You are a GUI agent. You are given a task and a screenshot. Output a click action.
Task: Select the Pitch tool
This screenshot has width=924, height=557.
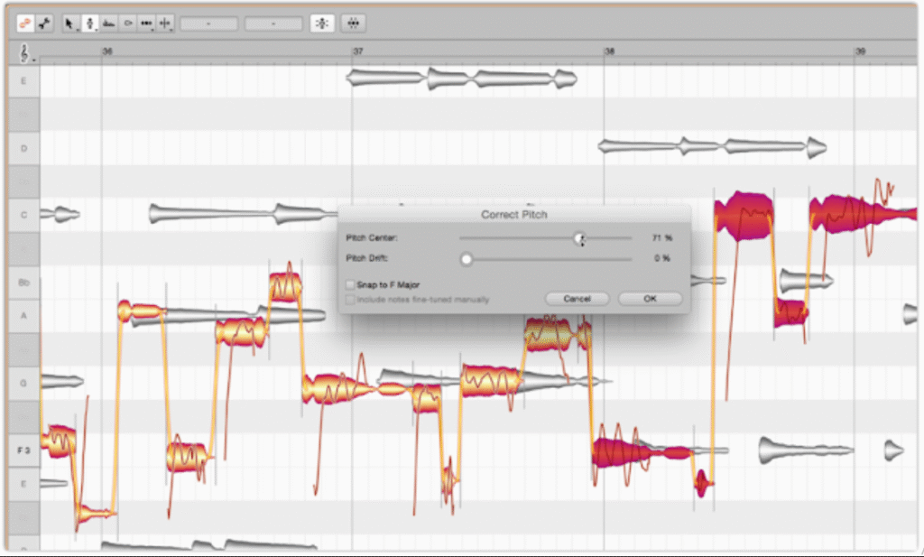tap(88, 23)
